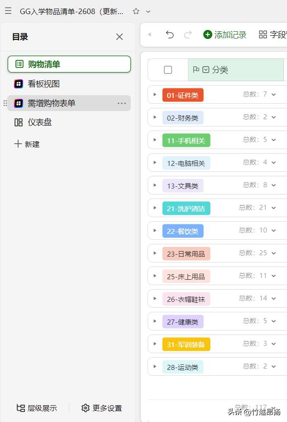This screenshot has height=422, width=287.
Task: Click the 层级展示 hierarchy icon
Action: [x=21, y=408]
